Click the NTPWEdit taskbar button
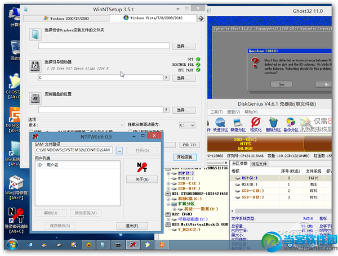Image resolution: width=338 pixels, height=256 pixels. pos(132,245)
